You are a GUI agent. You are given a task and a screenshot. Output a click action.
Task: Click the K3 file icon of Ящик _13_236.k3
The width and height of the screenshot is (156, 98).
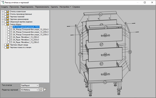tap(11, 42)
